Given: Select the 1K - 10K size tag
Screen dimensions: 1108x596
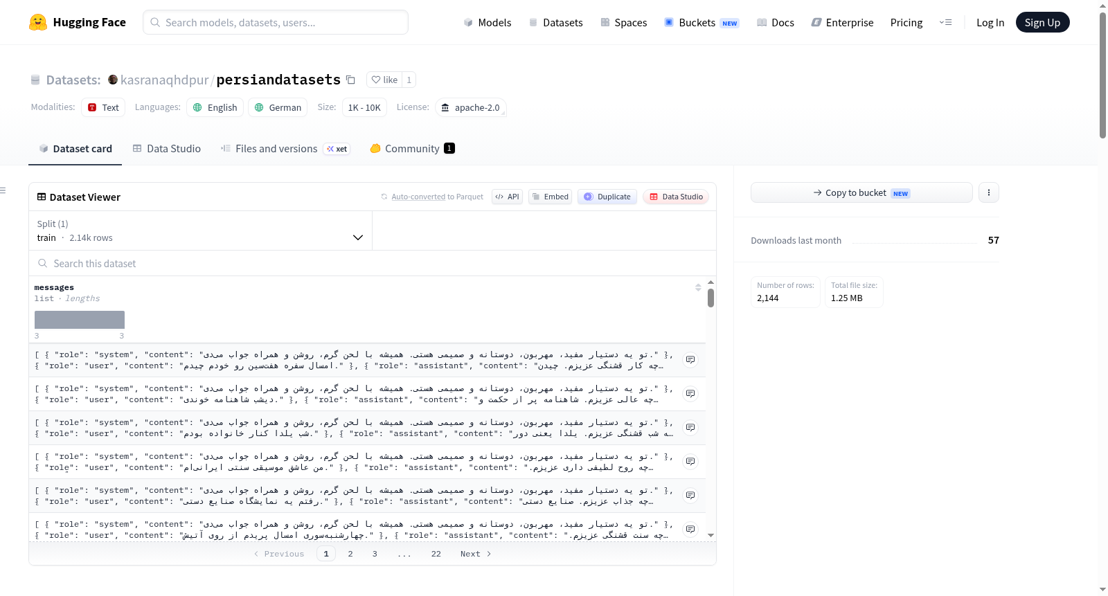Looking at the screenshot, I should 364,107.
